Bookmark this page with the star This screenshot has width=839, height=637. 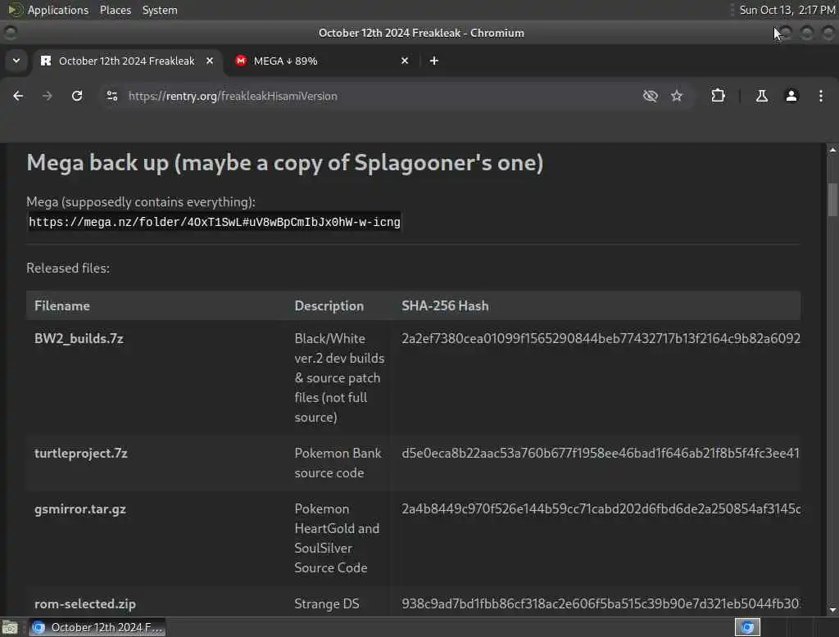tap(677, 96)
